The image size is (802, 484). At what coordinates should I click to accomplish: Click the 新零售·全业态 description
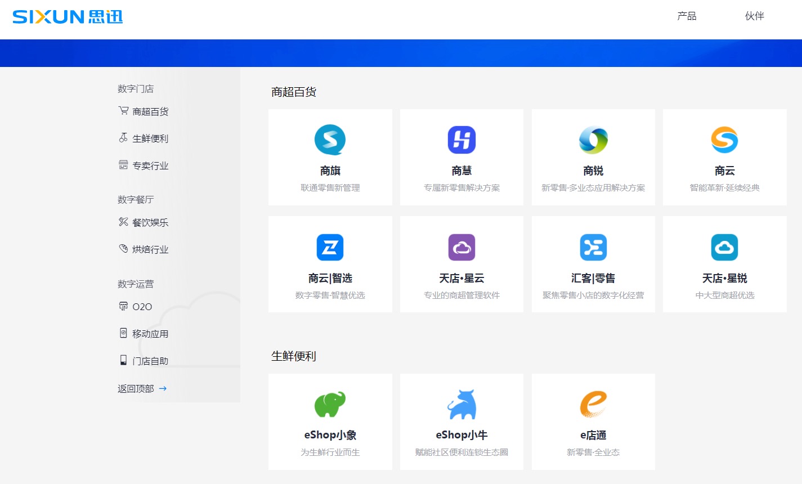[x=593, y=452]
